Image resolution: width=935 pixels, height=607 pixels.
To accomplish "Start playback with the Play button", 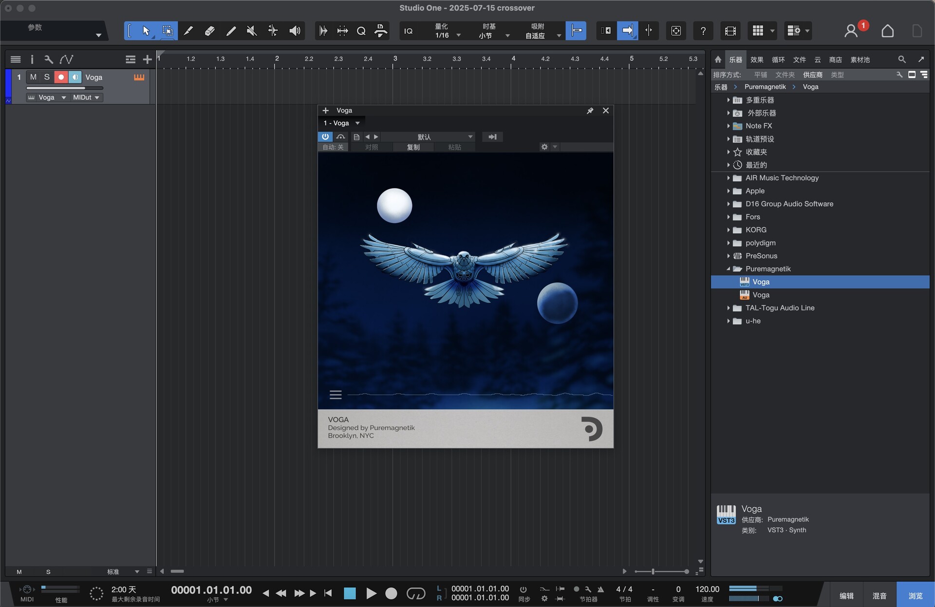I will (371, 593).
